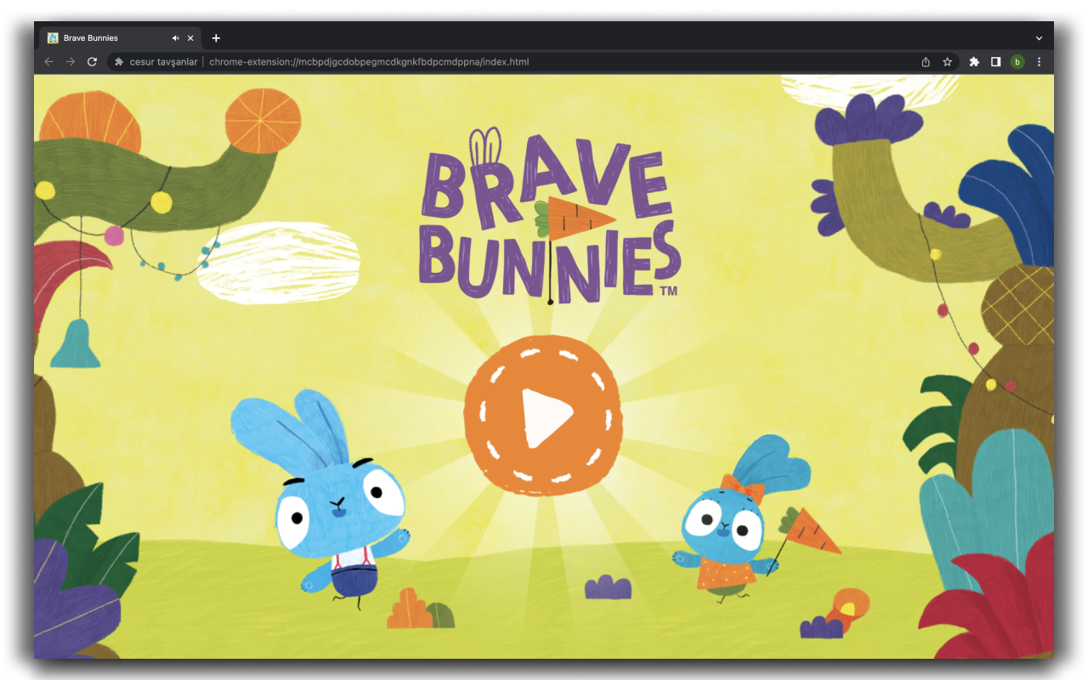
Task: Expand the tab search chevron
Action: pos(1039,38)
